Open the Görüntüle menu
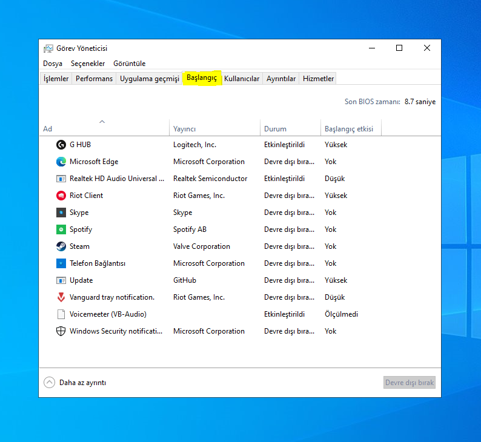 point(130,64)
